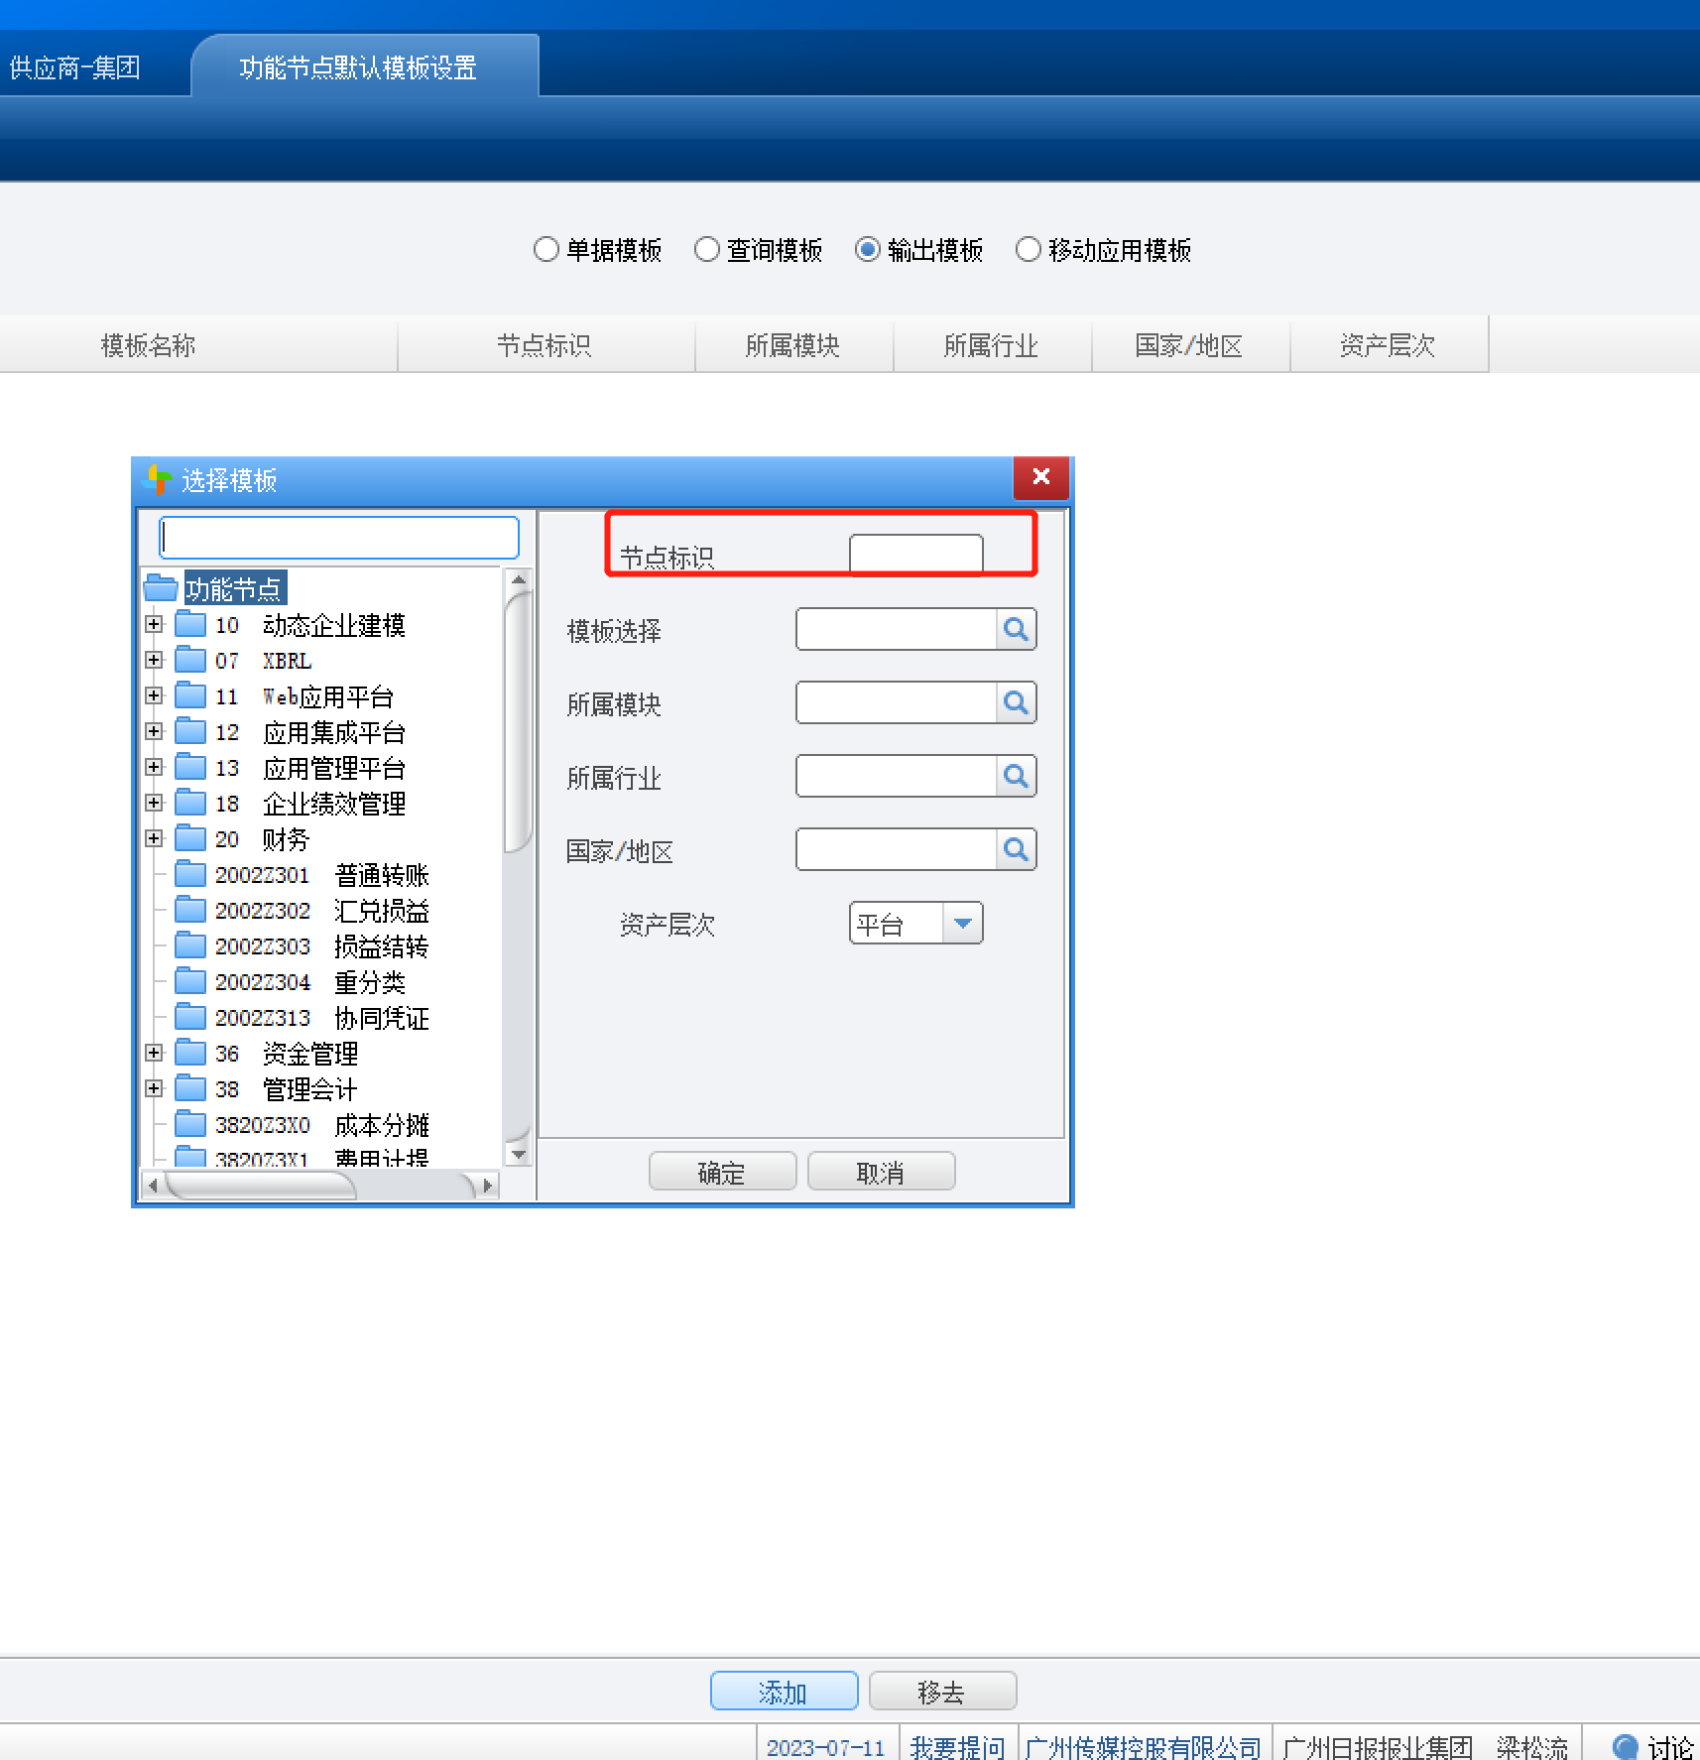
Task: Switch to the 供应商-集团 tab
Action: point(74,66)
